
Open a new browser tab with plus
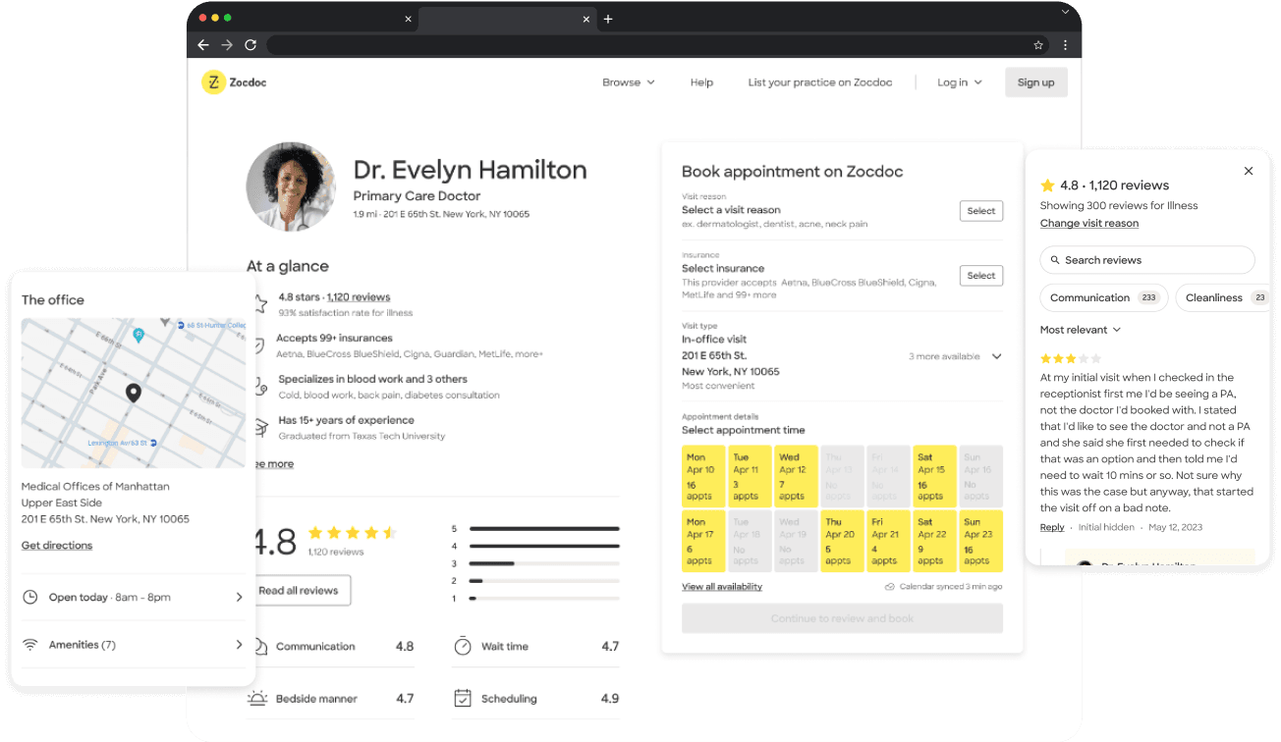(x=608, y=19)
